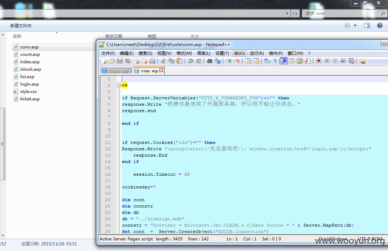Open the Function List panel
This screenshot has width=388, height=251.
[308, 61]
